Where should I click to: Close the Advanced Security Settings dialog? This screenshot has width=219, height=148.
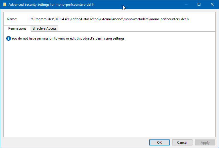click(x=212, y=5)
